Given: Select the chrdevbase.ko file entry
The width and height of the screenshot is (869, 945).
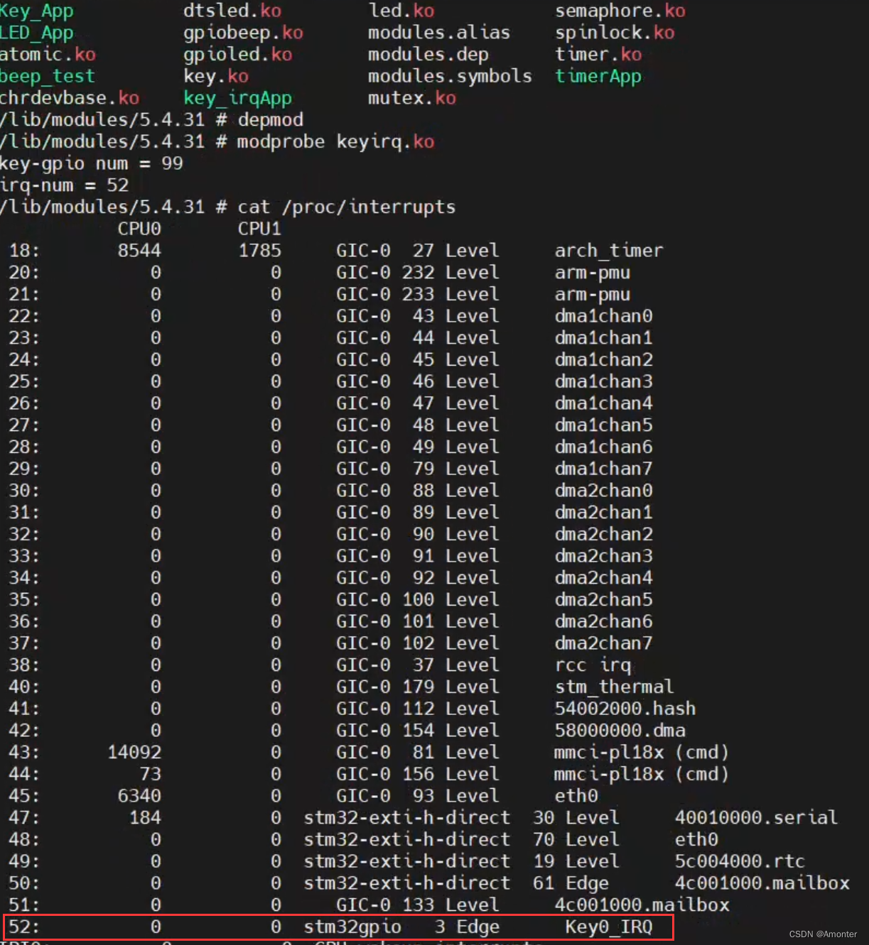Looking at the screenshot, I should 70,98.
